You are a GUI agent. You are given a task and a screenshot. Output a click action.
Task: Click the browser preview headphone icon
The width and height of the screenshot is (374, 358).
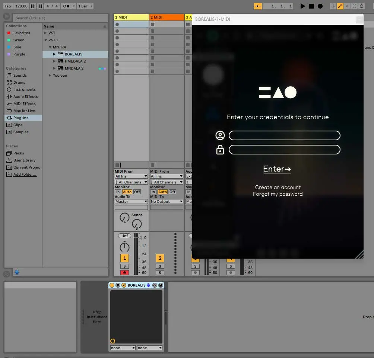pos(17,272)
